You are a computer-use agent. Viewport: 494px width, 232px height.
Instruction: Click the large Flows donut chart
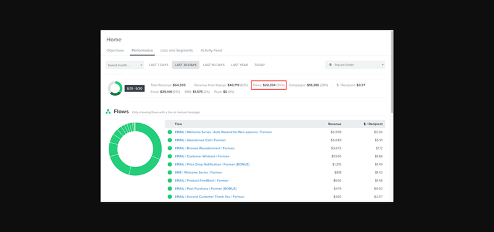pyautogui.click(x=135, y=149)
